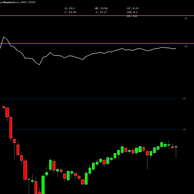Viewport: 194px width, 194px height.
Task: Click the lowest trough of the white line
Action: tap(40, 65)
